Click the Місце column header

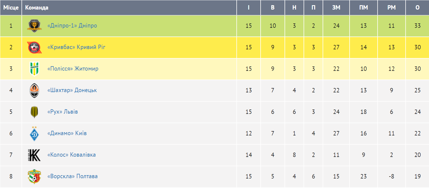tap(11, 8)
